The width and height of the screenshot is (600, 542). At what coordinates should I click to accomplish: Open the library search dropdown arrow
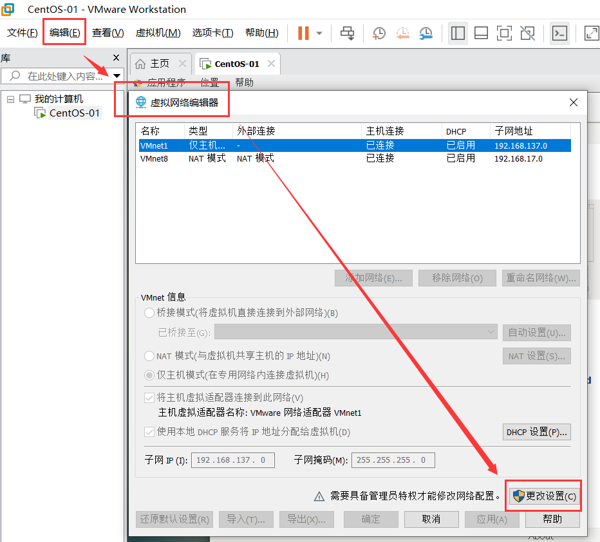[117, 75]
